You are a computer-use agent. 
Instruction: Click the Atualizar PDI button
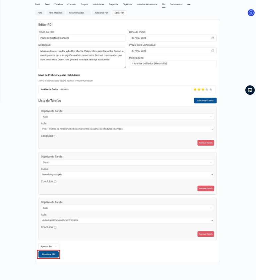tap(48, 255)
